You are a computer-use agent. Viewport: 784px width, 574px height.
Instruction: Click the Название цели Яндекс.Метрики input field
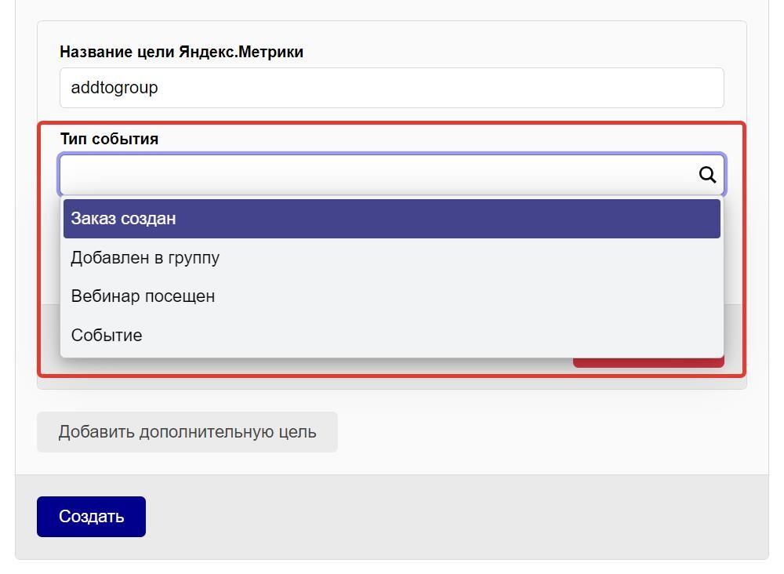[392, 88]
